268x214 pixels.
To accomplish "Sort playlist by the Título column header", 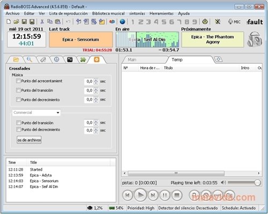I will [200, 68].
